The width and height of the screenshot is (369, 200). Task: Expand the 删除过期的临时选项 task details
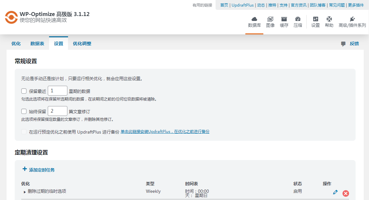[25, 192]
